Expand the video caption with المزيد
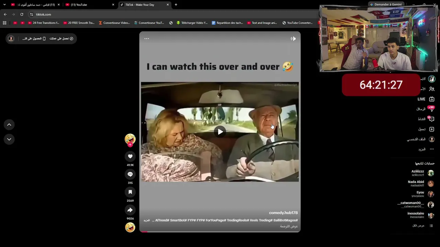Screen dimensions: 440x247 tap(146, 220)
